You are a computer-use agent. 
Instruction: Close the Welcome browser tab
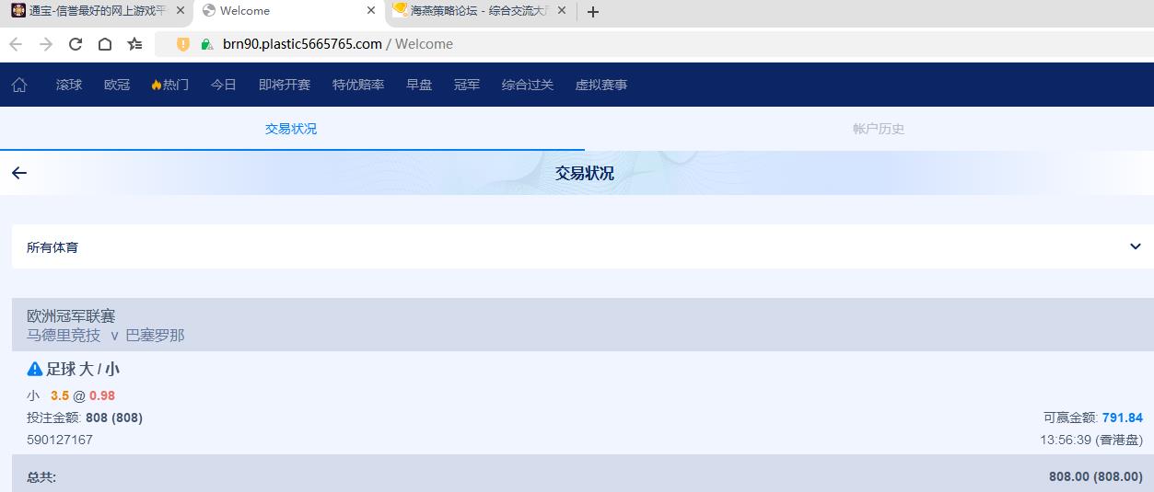pos(371,11)
